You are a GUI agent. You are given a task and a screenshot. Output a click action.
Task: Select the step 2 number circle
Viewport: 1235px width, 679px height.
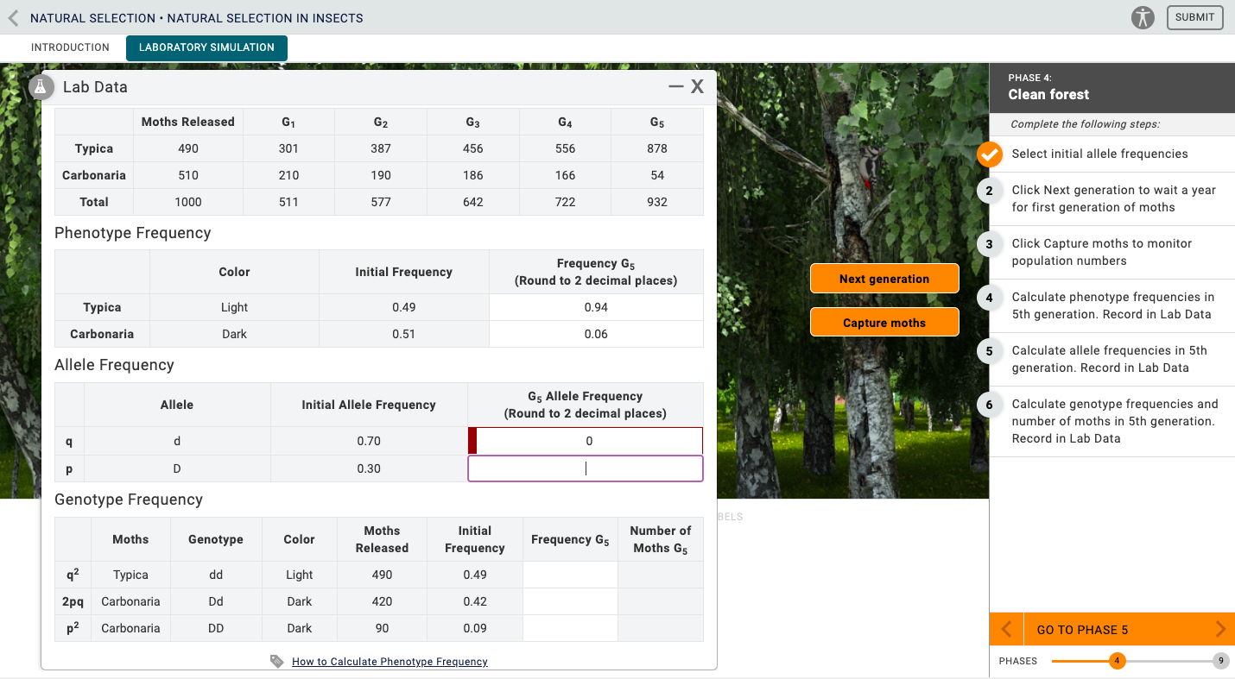tap(990, 190)
